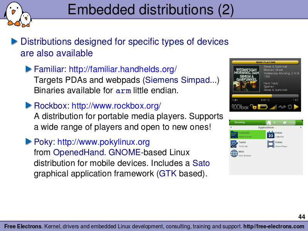This screenshot has width=308, height=231.
Task: Open the Sato link
Action: tap(201, 163)
